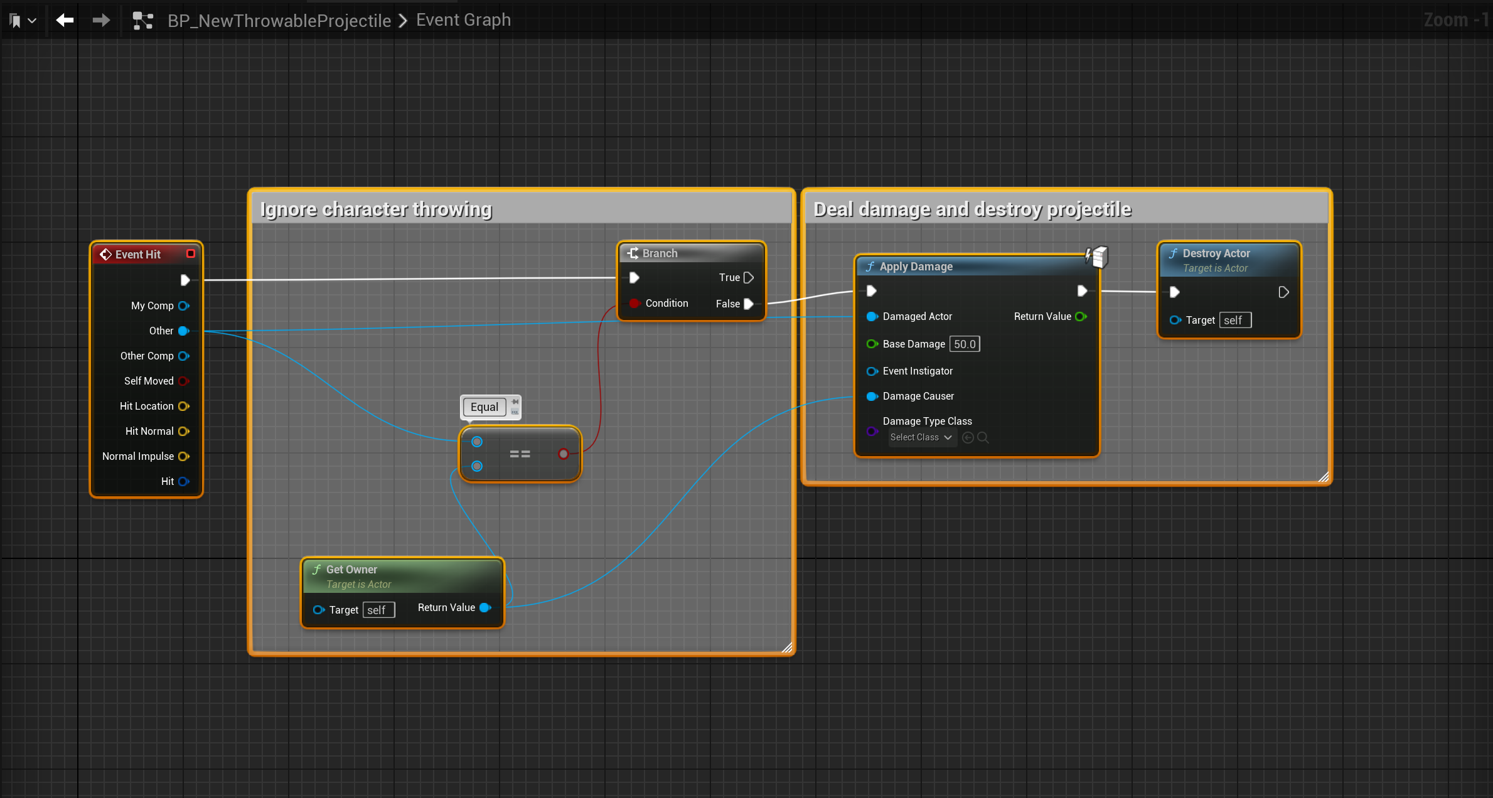Screen dimensions: 1493x798
Task: Click the Base Damage 50.0 value field
Action: [964, 344]
